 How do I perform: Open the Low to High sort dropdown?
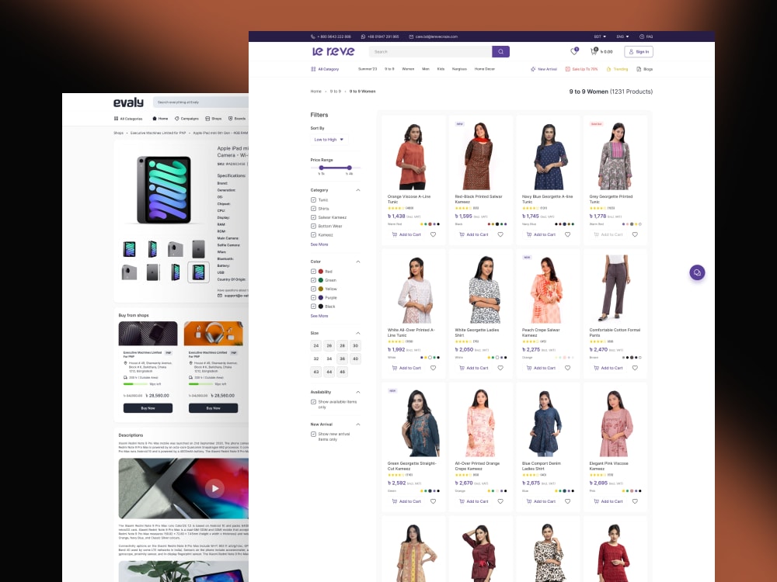tap(329, 140)
